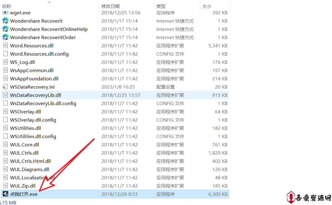Viewport: 332px width, 205px height.
Task: Click the WUL.Ctrls.dll file icon
Action: click(6, 153)
